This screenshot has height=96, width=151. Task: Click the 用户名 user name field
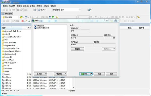point(82,45)
